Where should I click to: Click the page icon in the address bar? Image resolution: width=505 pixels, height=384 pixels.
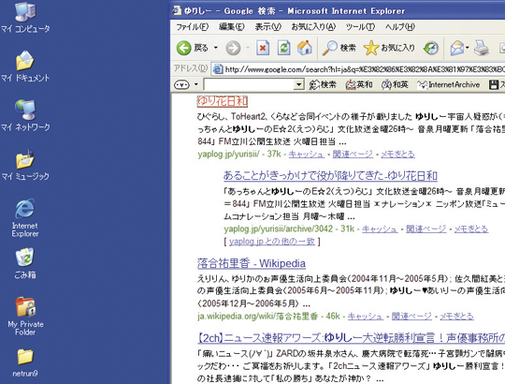pyautogui.click(x=218, y=68)
